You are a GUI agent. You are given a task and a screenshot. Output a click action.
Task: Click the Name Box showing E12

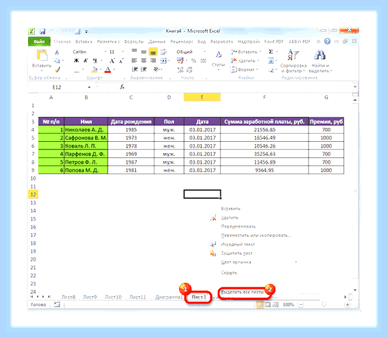[x=57, y=87]
